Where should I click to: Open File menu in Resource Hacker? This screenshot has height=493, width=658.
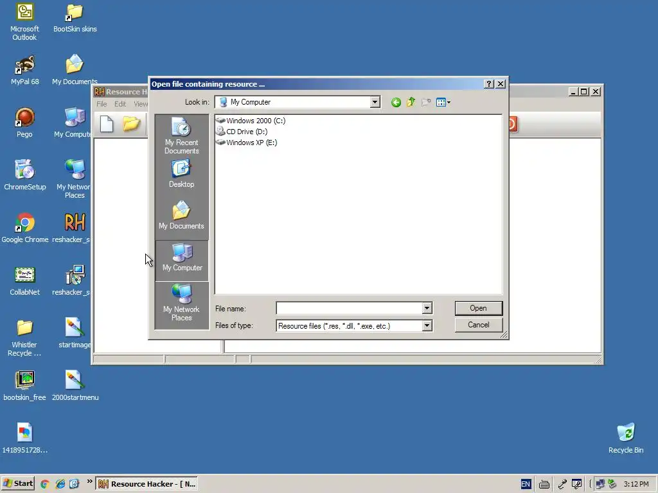(102, 104)
